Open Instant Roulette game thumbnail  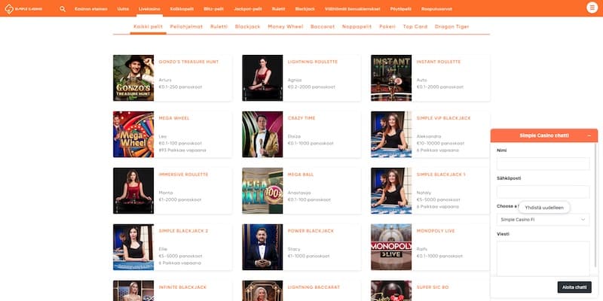click(x=391, y=78)
